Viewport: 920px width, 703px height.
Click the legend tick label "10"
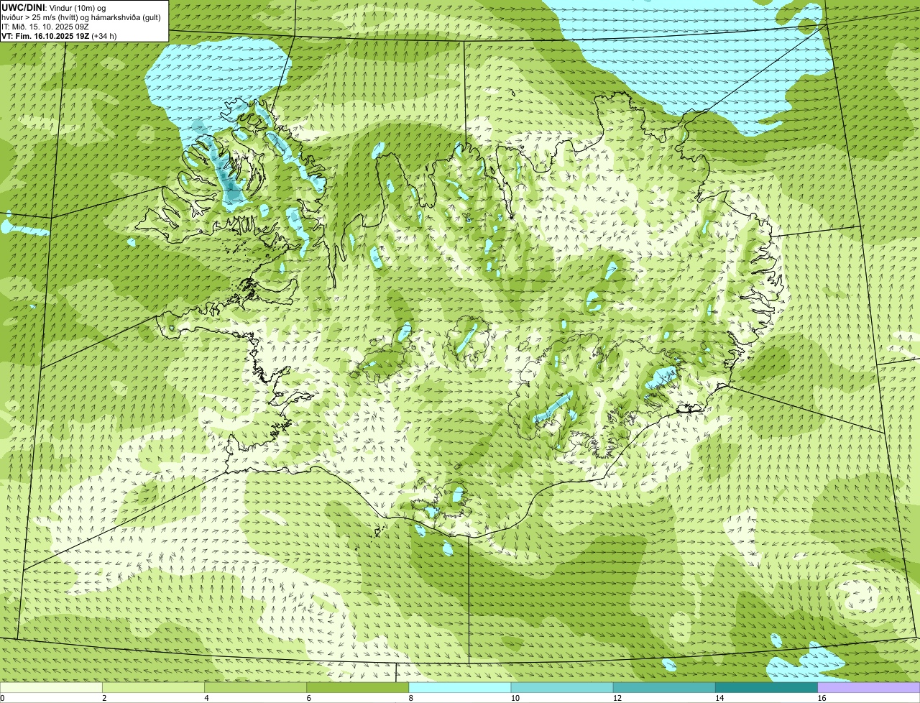pos(515,698)
